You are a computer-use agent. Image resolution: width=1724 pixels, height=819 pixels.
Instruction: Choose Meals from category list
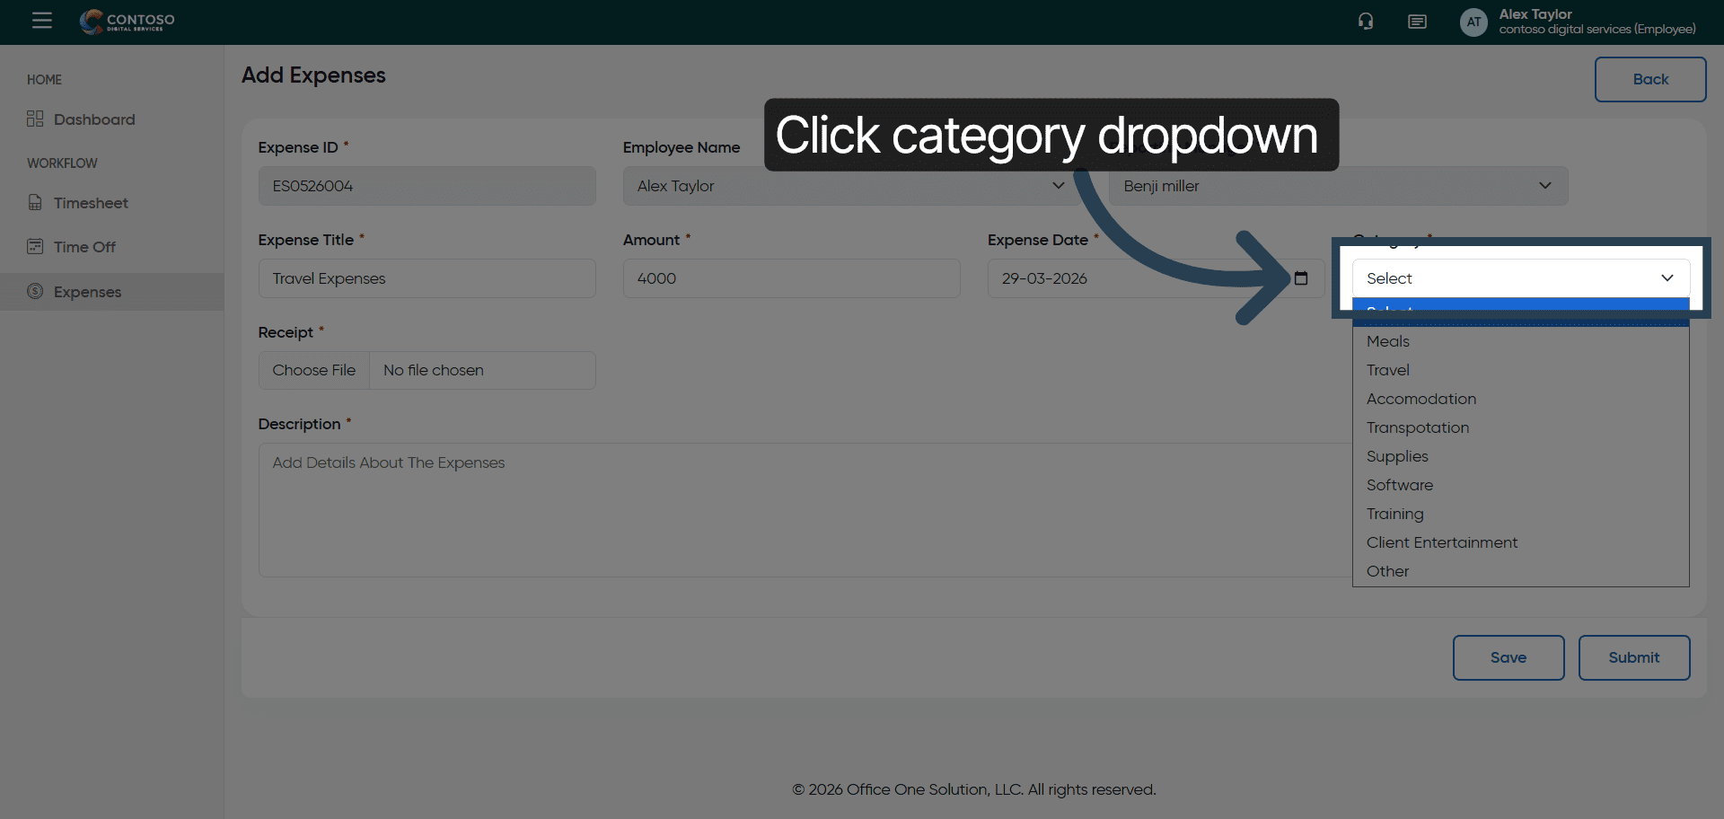[1388, 341]
